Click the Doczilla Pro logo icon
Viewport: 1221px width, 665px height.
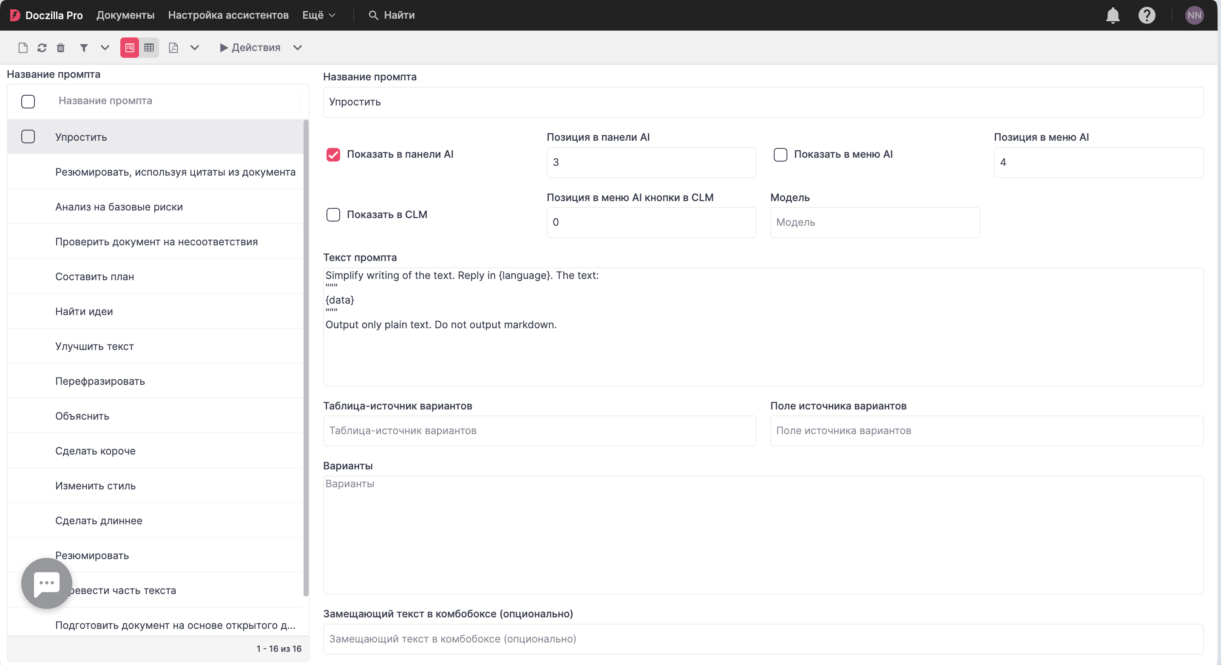pos(15,15)
